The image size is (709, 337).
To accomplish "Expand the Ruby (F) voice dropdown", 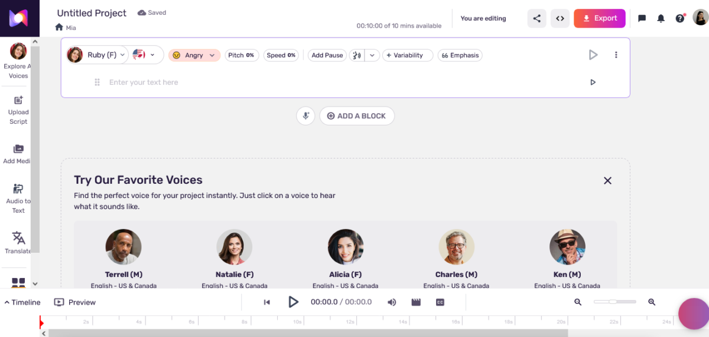I will pos(106,55).
